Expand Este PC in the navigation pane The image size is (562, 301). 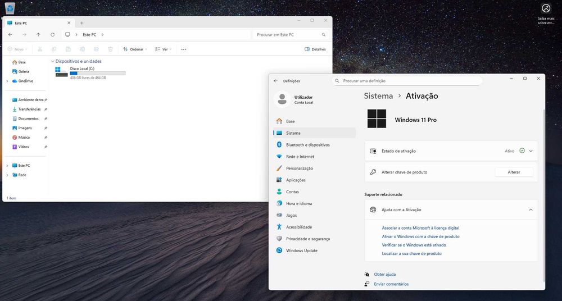coord(7,166)
